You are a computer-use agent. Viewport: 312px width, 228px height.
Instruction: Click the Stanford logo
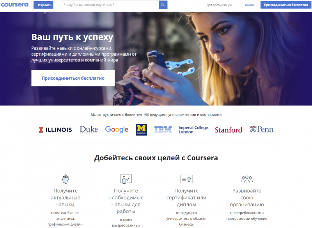click(229, 130)
